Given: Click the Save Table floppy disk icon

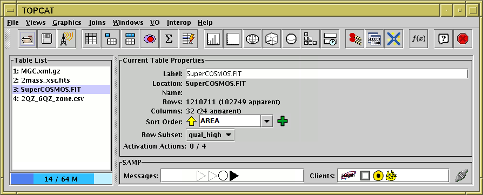Looking at the screenshot, I should (x=47, y=39).
